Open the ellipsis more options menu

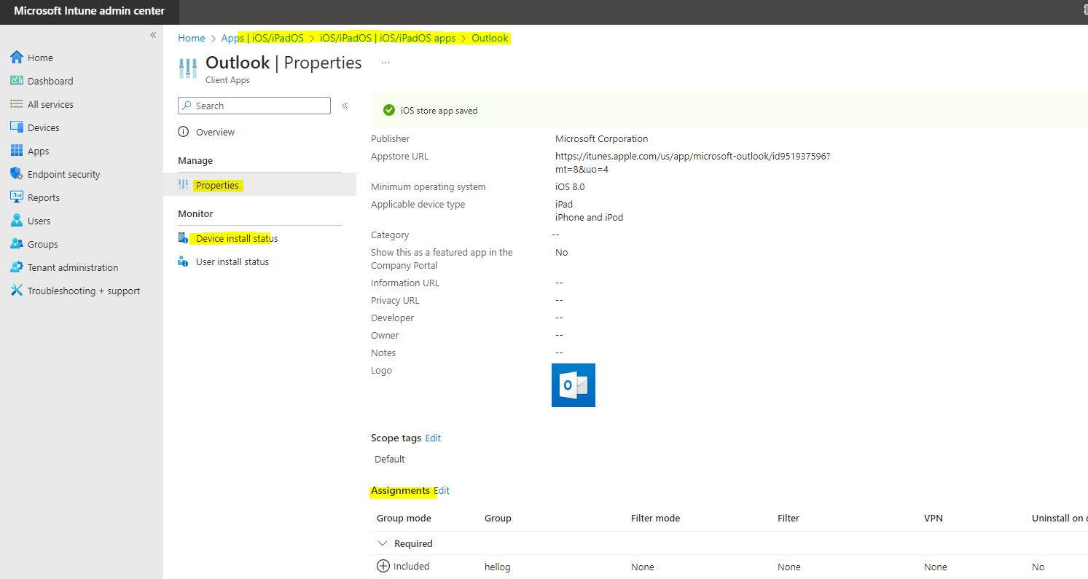pyautogui.click(x=386, y=63)
